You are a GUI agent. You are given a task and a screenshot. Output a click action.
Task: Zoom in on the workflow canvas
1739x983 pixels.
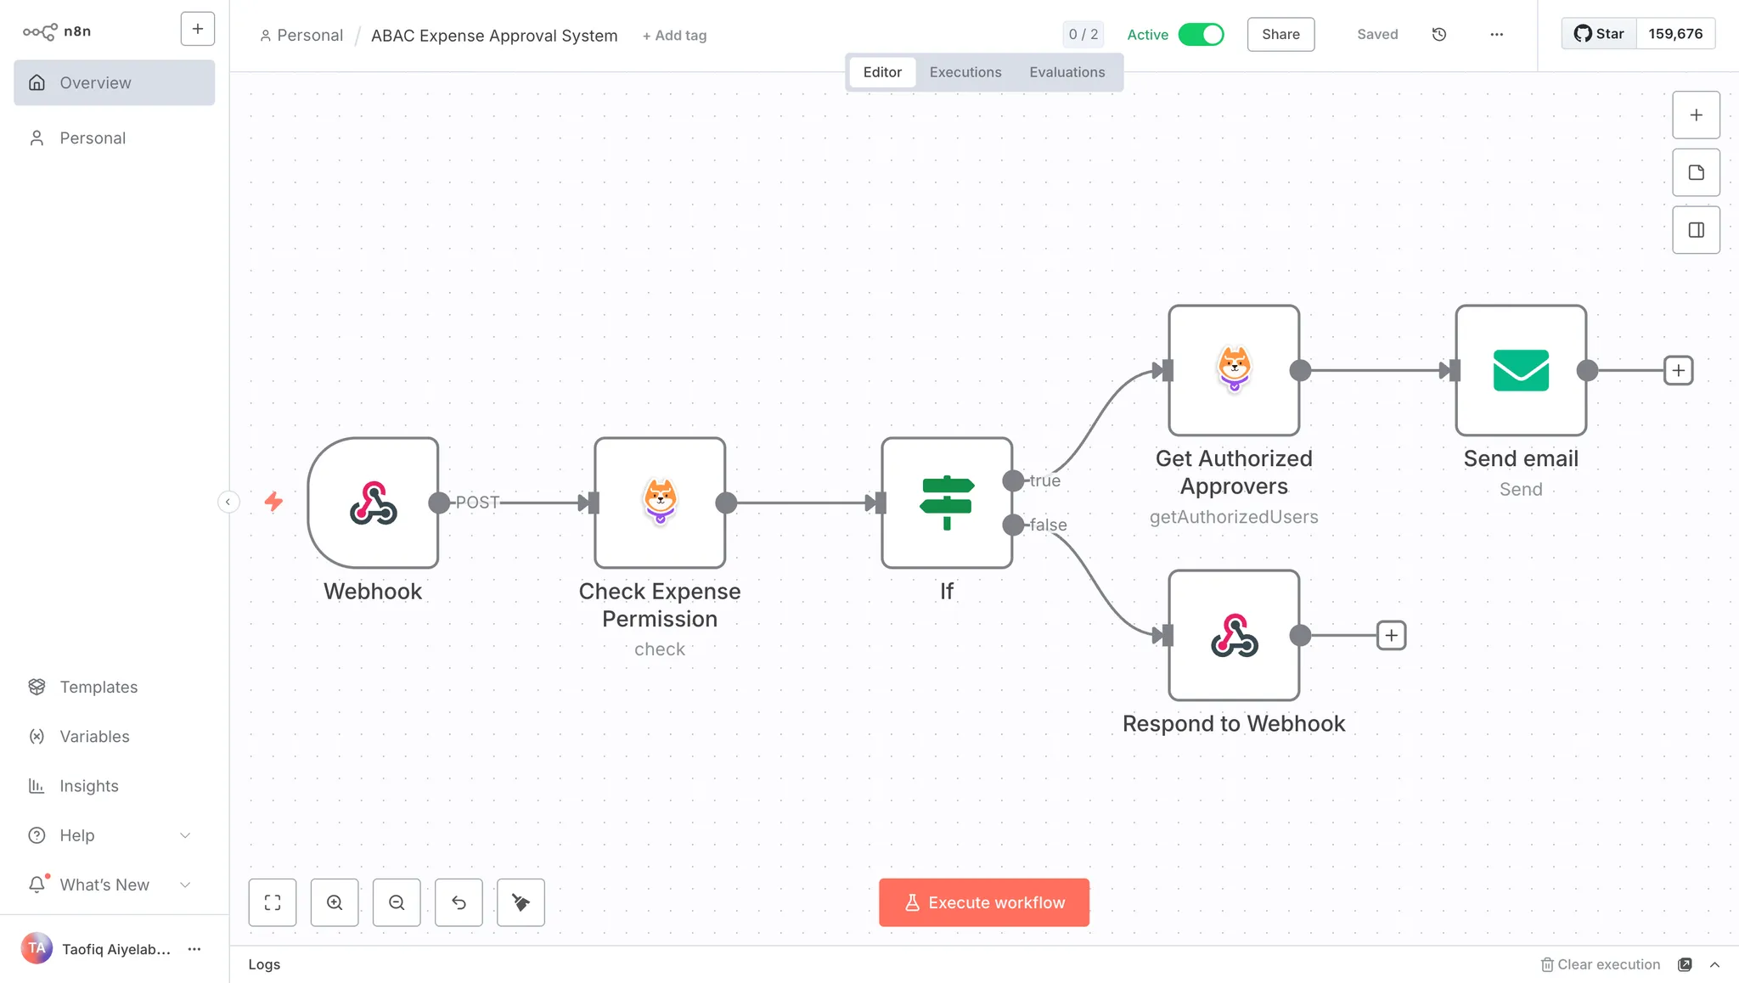(335, 902)
